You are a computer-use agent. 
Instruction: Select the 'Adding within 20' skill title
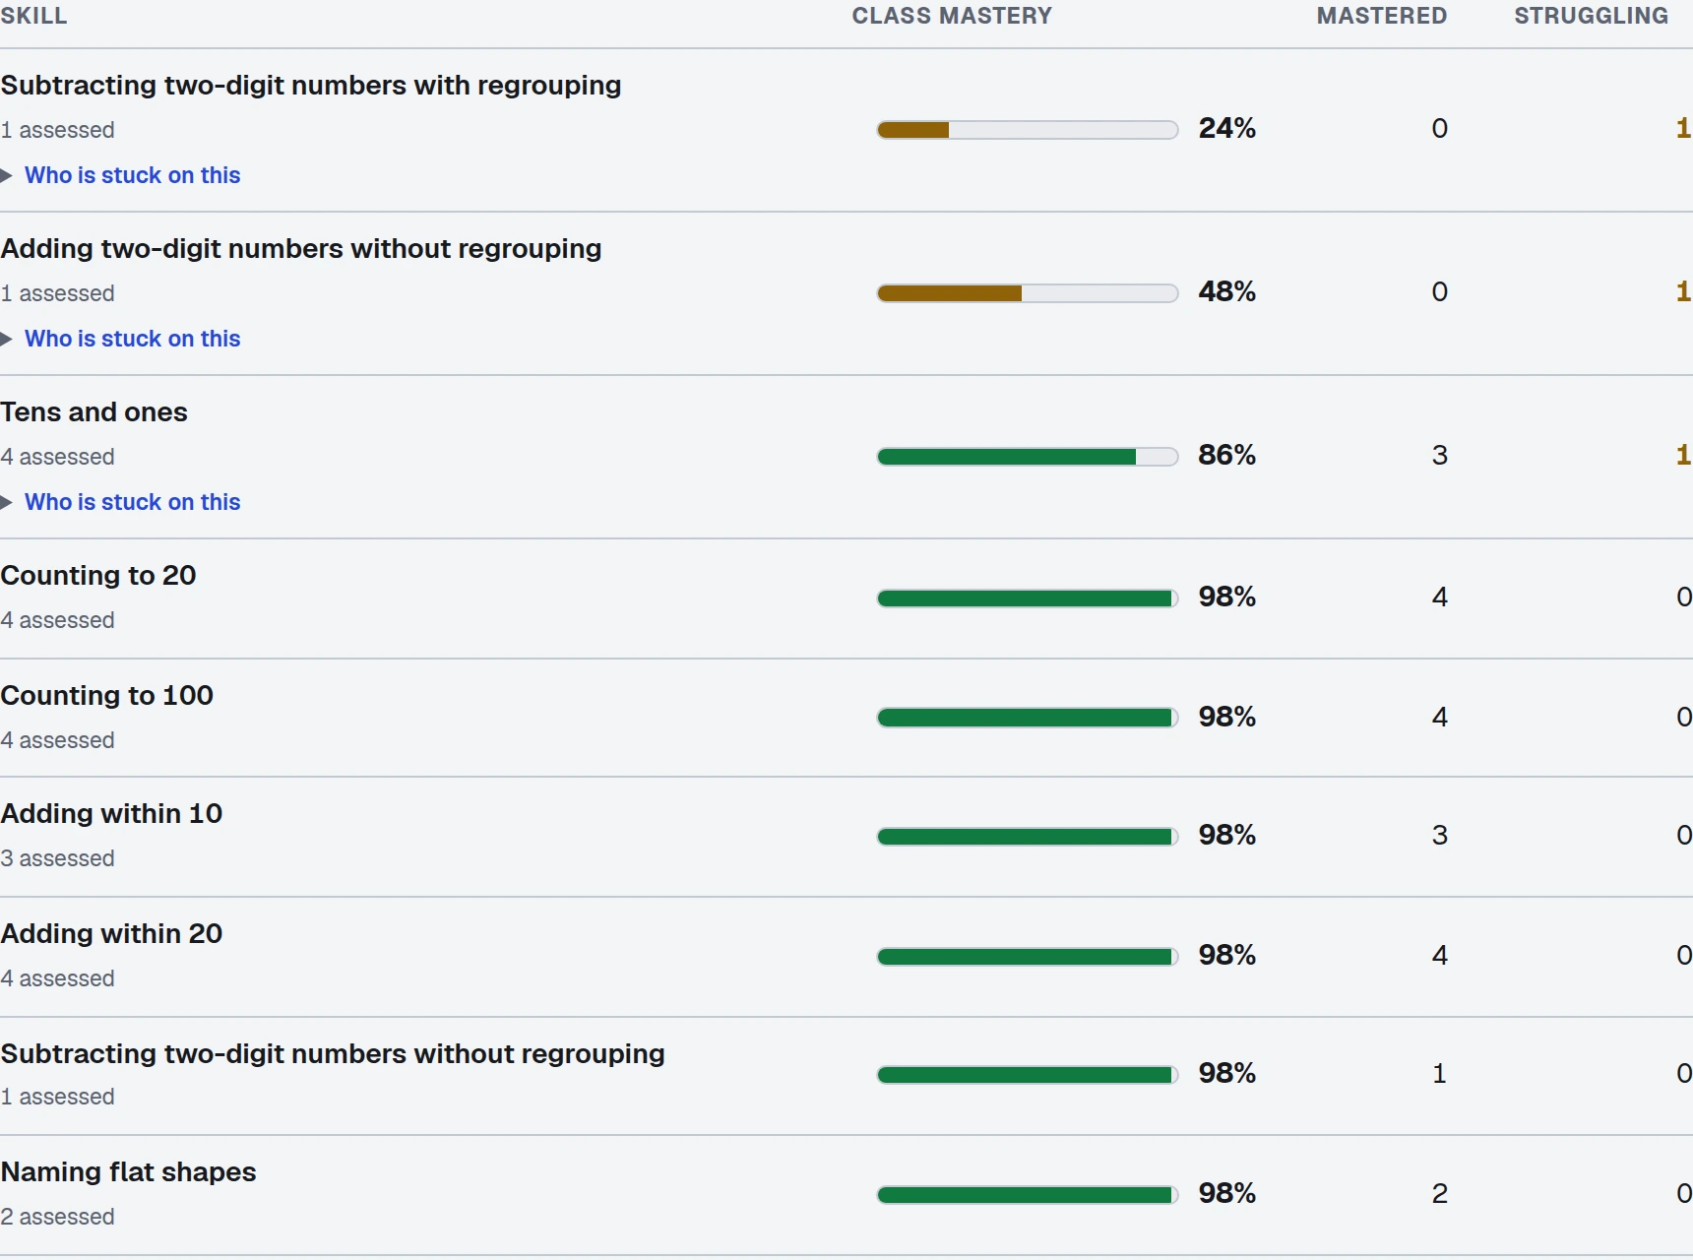111,934
